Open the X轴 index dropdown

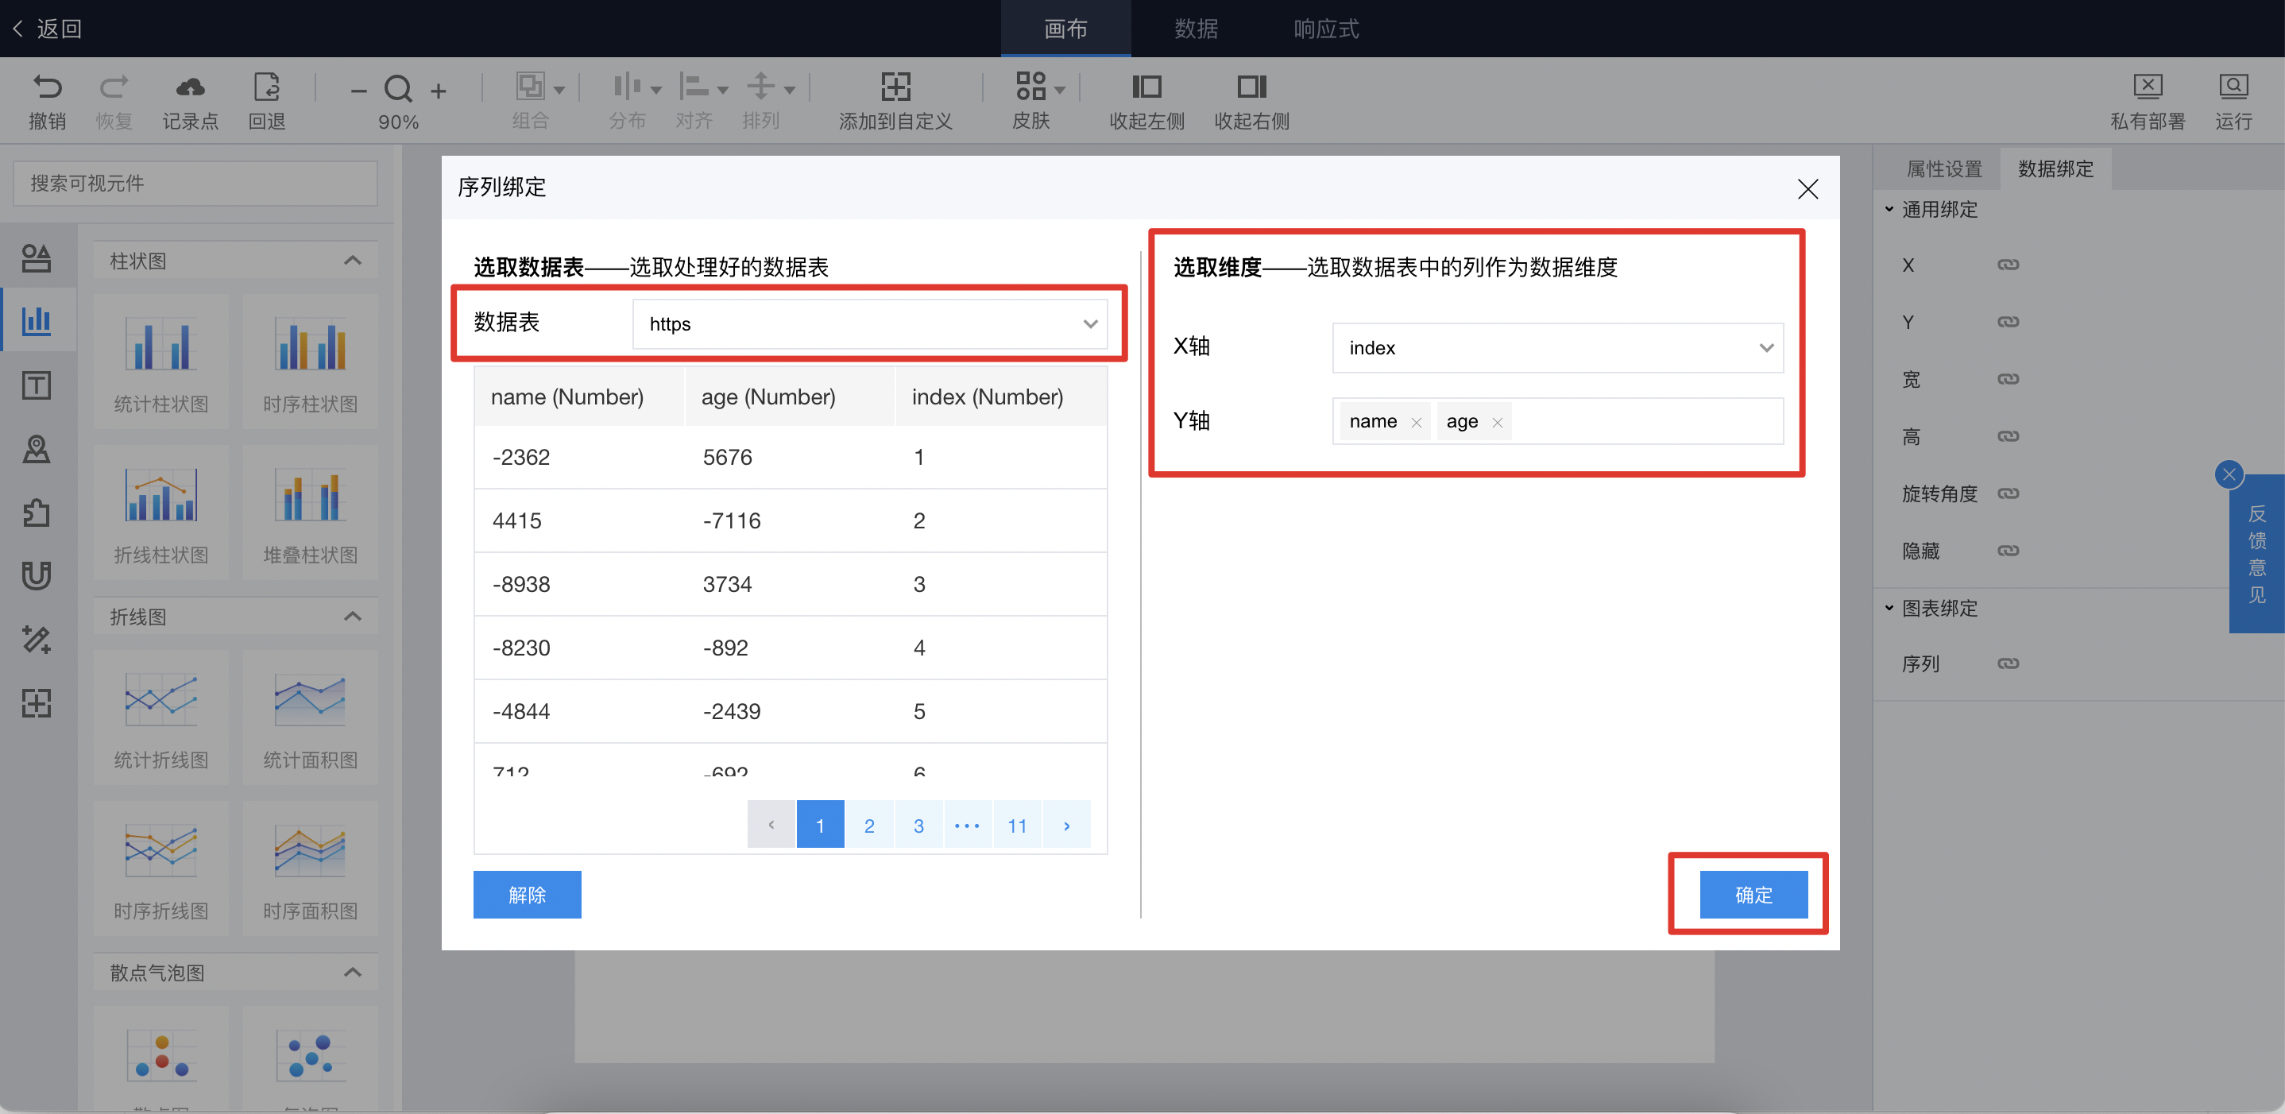click(1556, 348)
